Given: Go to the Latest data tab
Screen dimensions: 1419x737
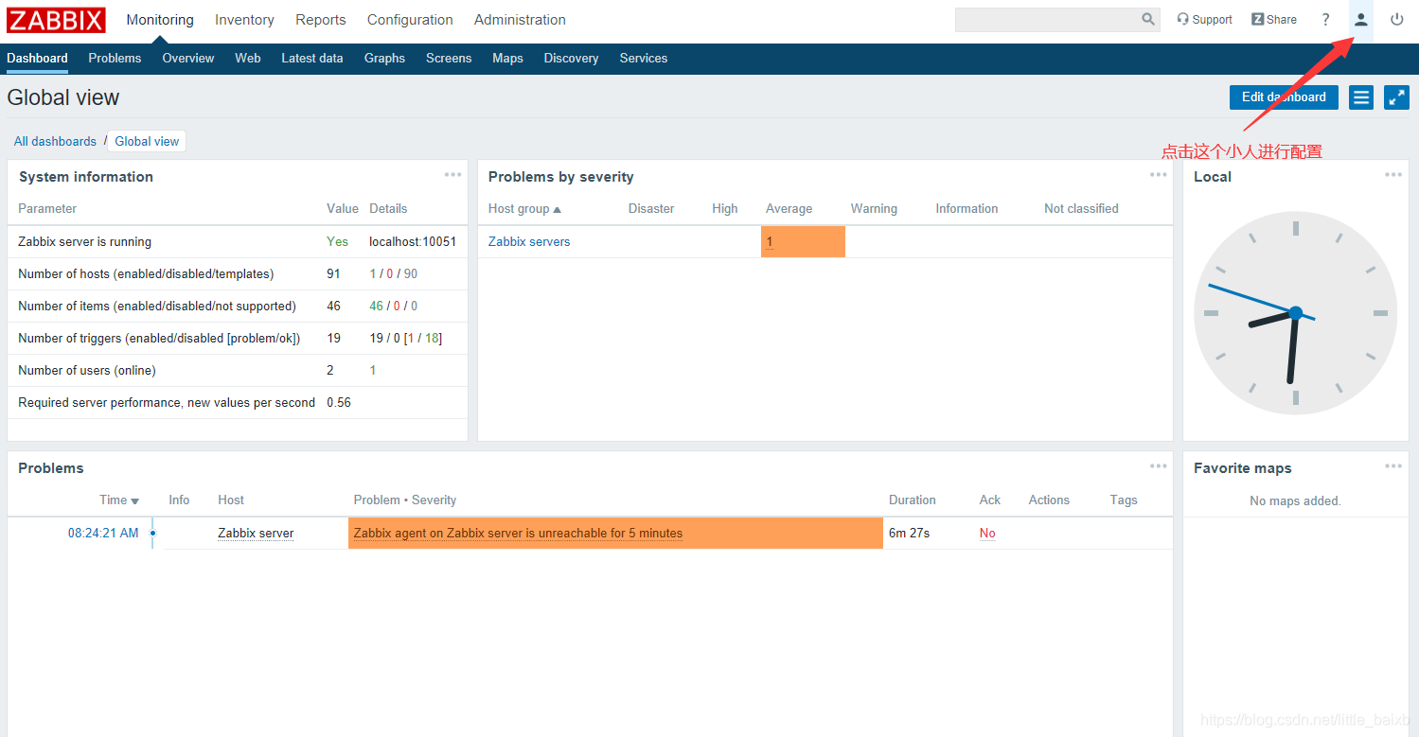Looking at the screenshot, I should pyautogui.click(x=312, y=59).
